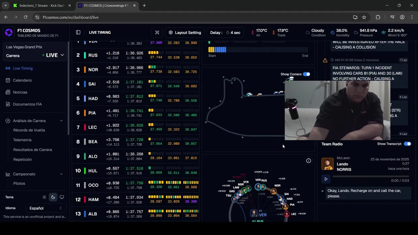Select the BEA driver row

136,142
